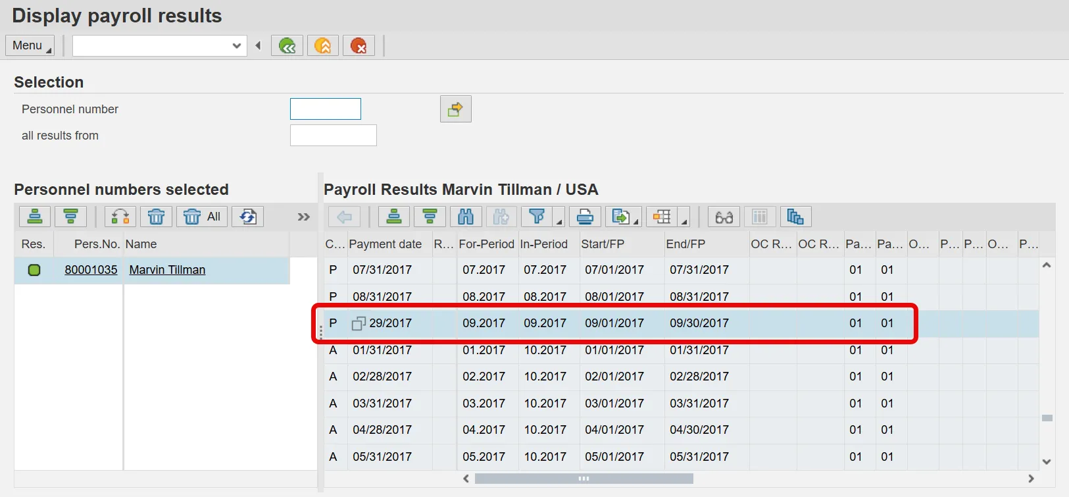Open the command field dropdown in top toolbar
1069x497 pixels.
[x=237, y=46]
